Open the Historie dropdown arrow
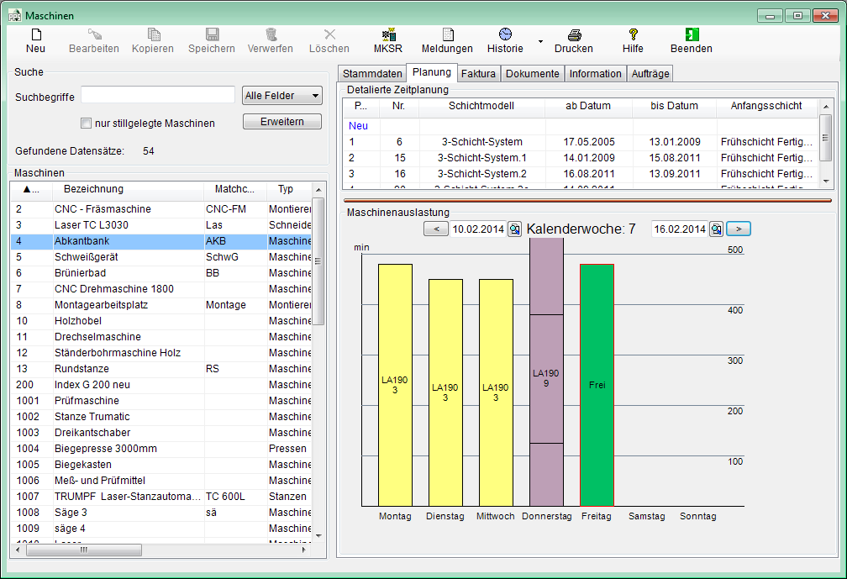Viewport: 847px width, 579px height. coord(540,40)
